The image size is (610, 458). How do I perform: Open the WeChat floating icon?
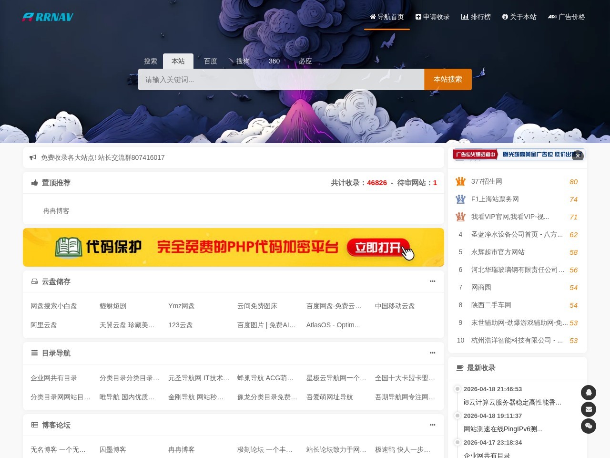coord(589,426)
